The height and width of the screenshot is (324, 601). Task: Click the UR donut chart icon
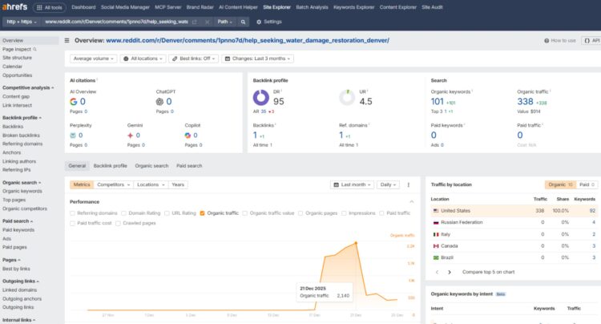point(347,97)
